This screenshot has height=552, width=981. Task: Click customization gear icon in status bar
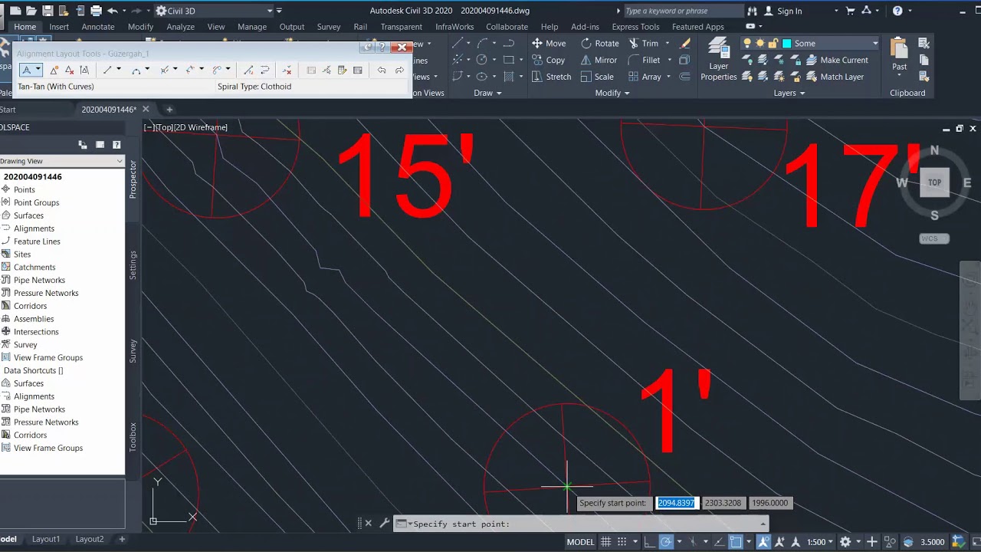(x=846, y=542)
